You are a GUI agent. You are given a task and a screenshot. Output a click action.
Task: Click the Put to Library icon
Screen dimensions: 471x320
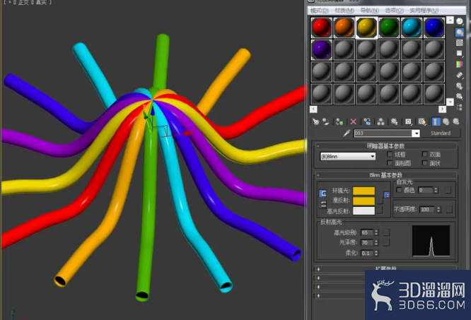(395, 122)
